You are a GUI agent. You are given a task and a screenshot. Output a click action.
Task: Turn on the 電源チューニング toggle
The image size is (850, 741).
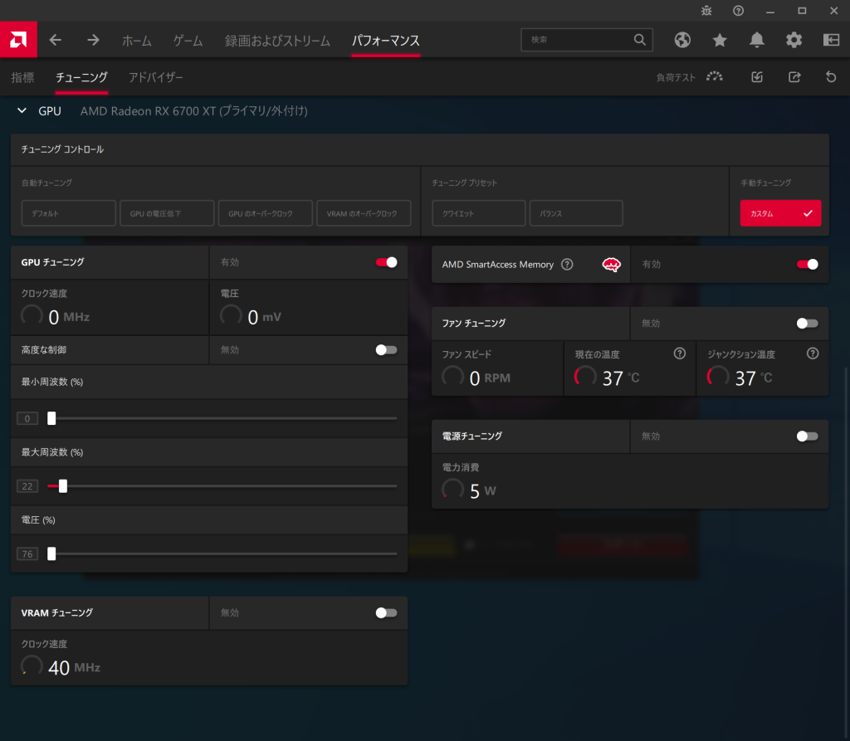point(807,436)
